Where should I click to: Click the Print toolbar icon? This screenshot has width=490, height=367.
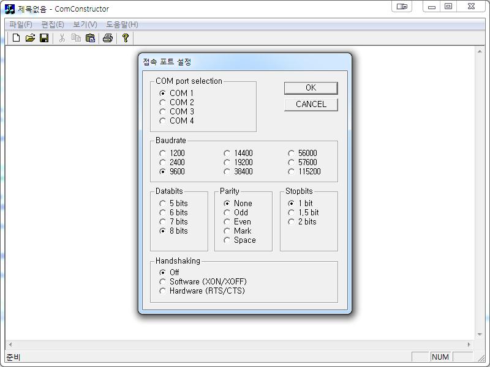(108, 38)
